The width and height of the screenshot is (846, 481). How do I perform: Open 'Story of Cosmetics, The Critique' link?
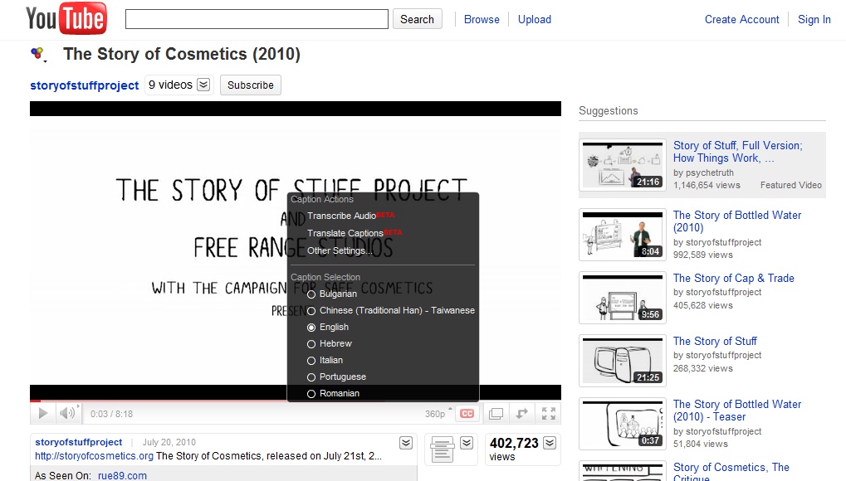click(731, 473)
